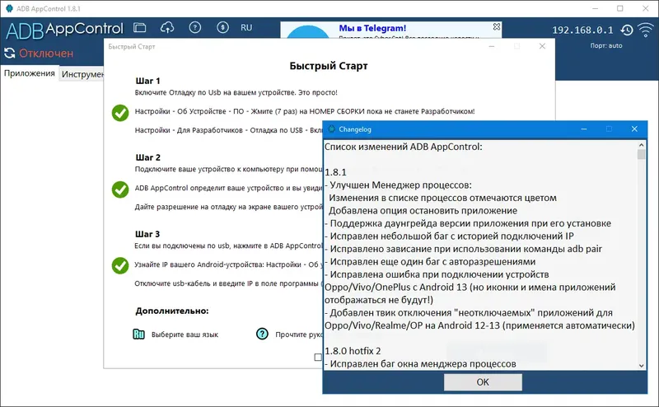Click the Шаг 1 heading
The width and height of the screenshot is (659, 407).
[x=147, y=81]
